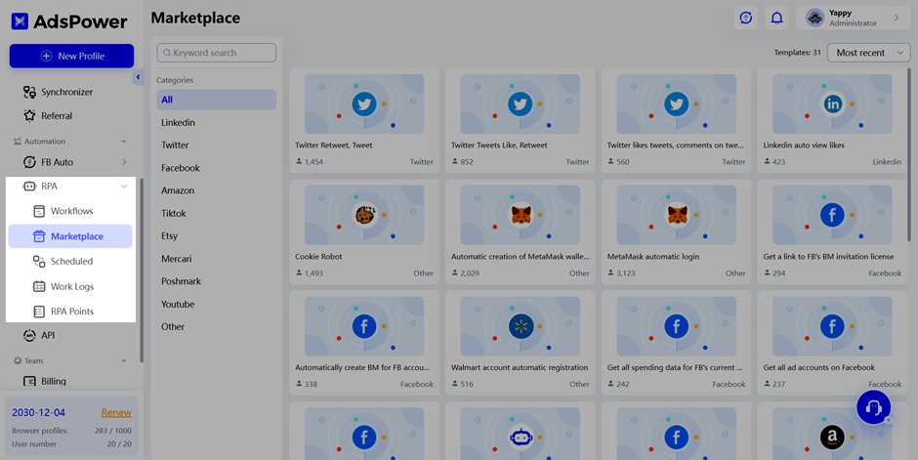This screenshot has height=460, width=918.
Task: Click the support headset chat button
Action: 873,406
